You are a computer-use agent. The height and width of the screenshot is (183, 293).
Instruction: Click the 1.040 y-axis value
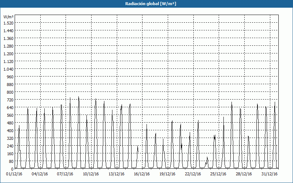tap(8, 69)
